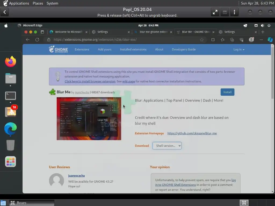275x206 pixels.
Task: Click the GNOME Extensions logo
Action: tap(58, 49)
